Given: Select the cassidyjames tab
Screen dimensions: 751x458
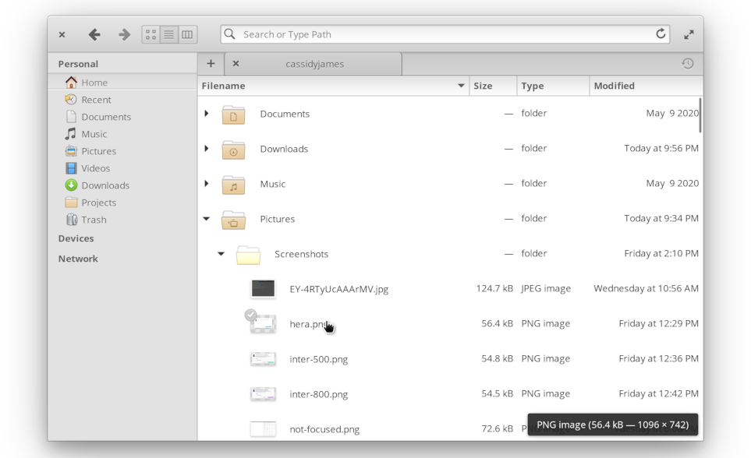Looking at the screenshot, I should pyautogui.click(x=314, y=64).
